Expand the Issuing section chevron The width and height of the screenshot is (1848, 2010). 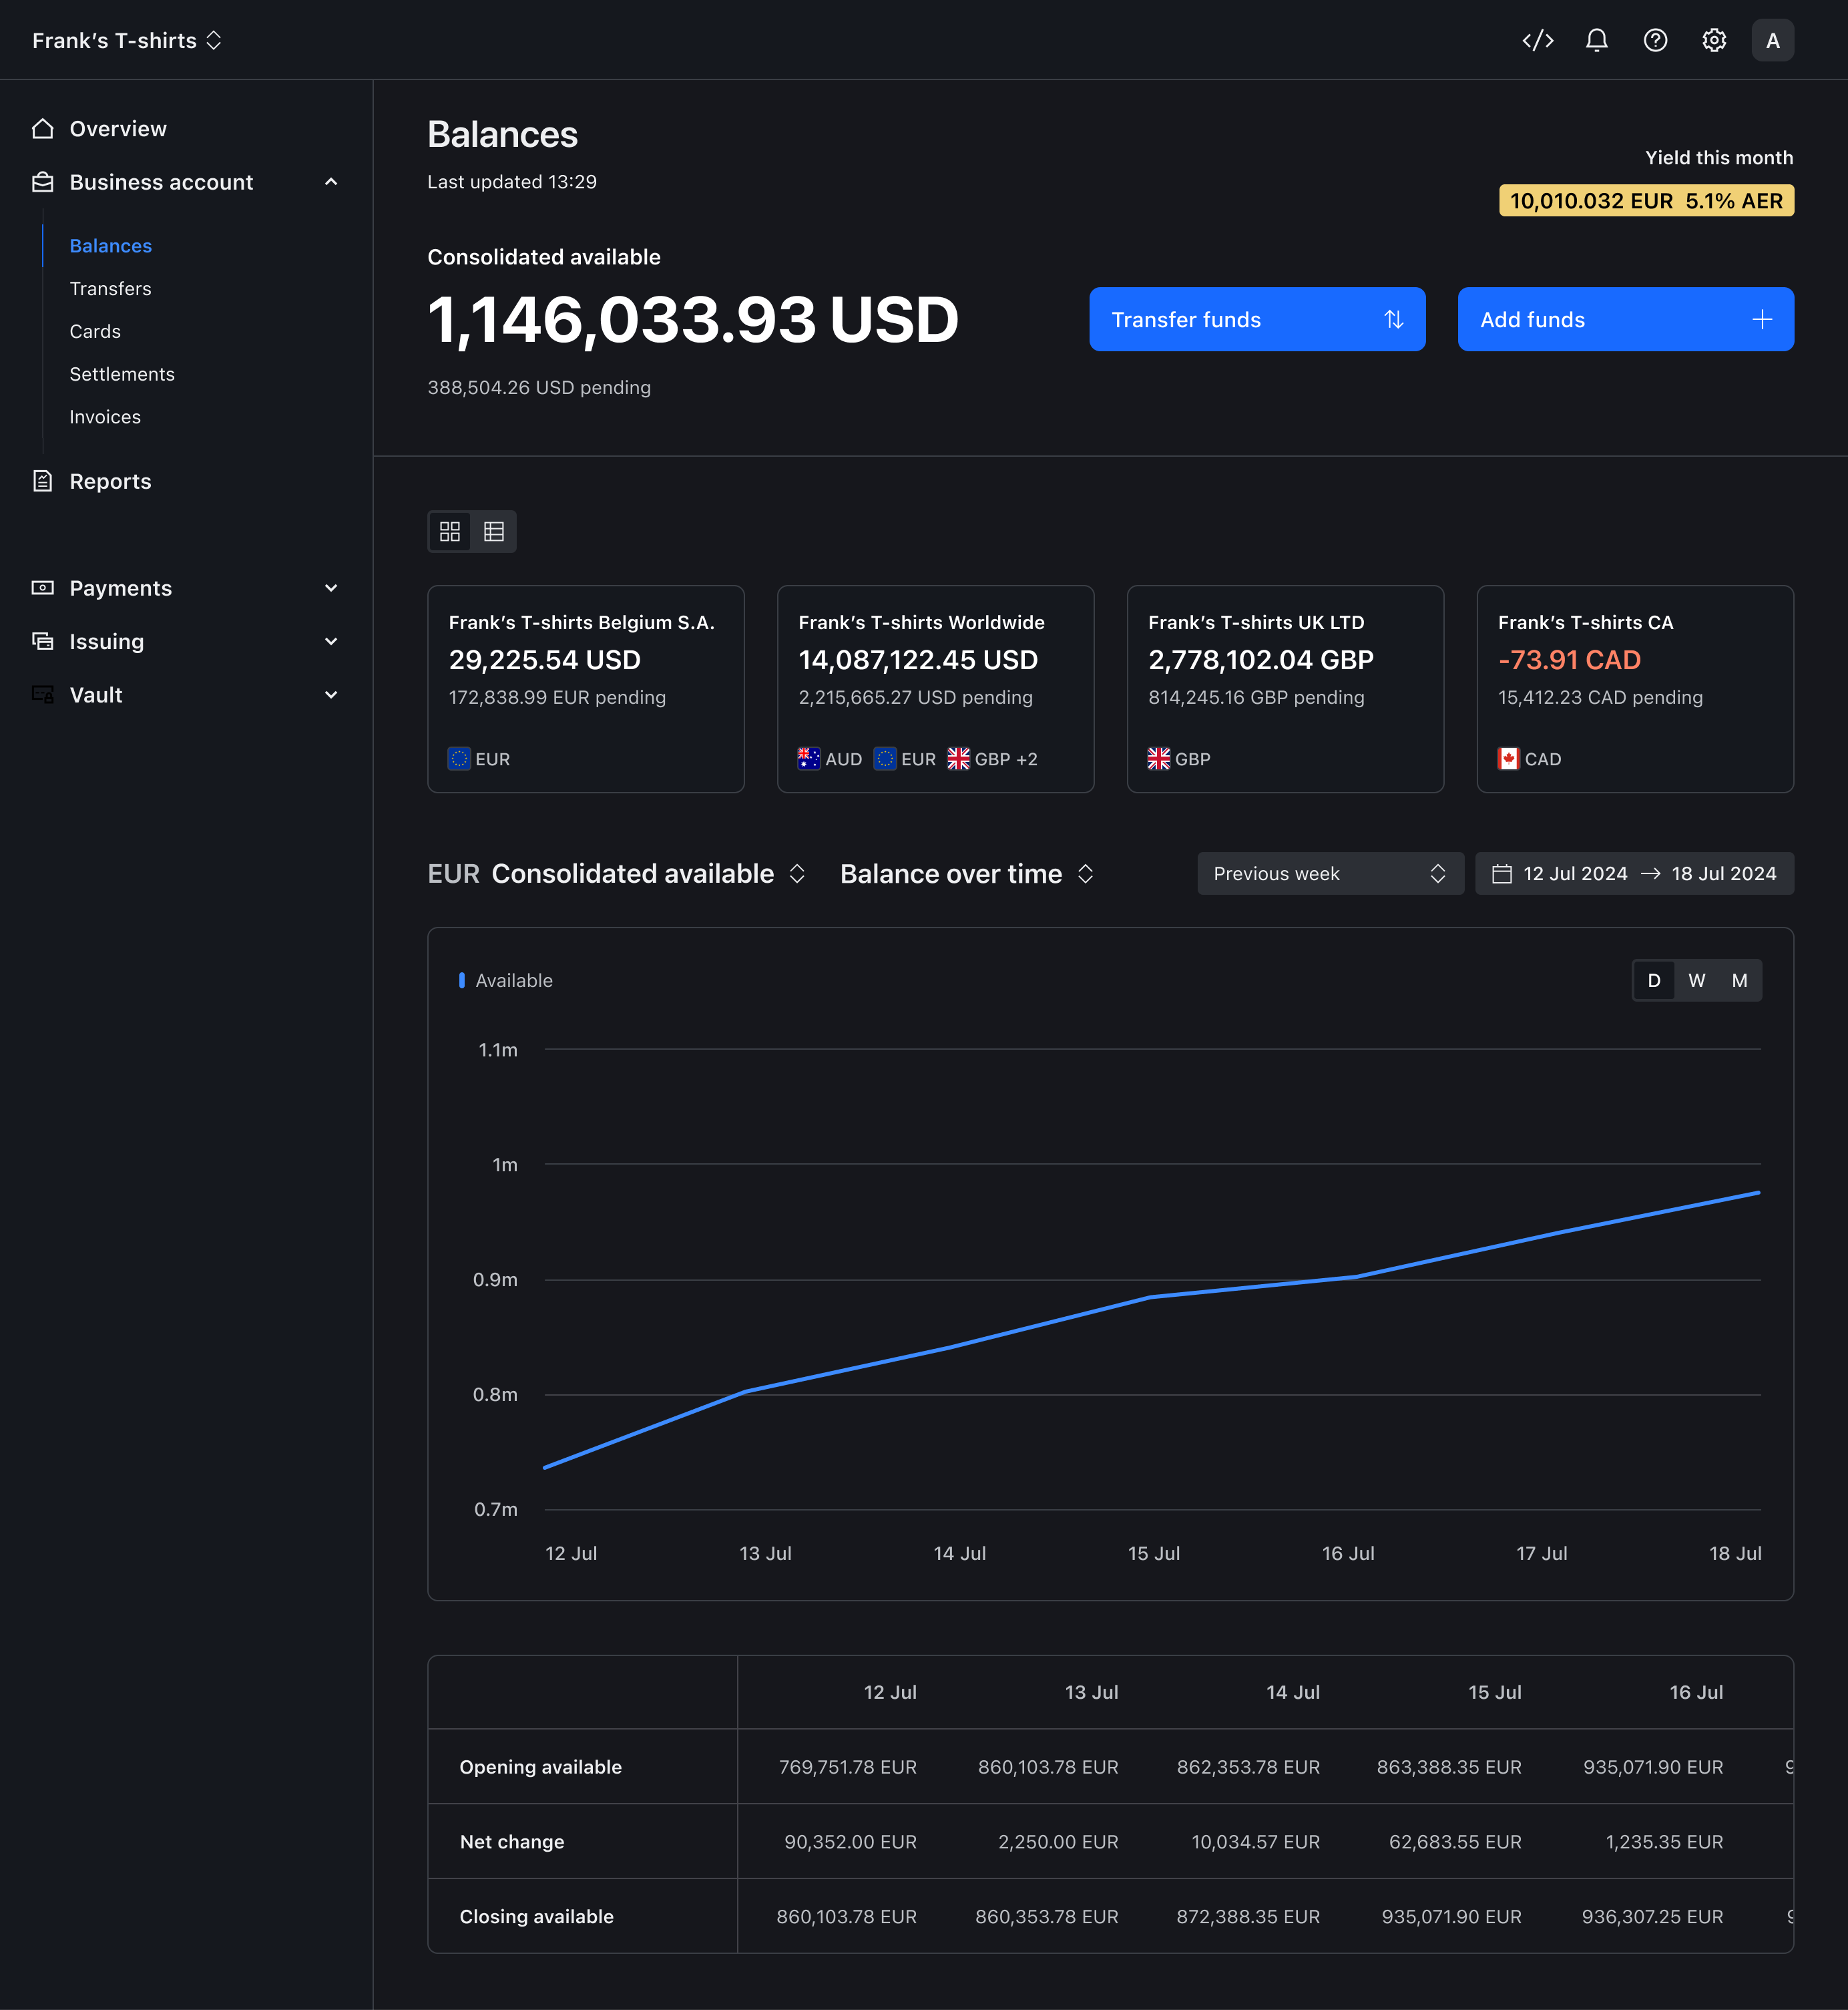331,641
